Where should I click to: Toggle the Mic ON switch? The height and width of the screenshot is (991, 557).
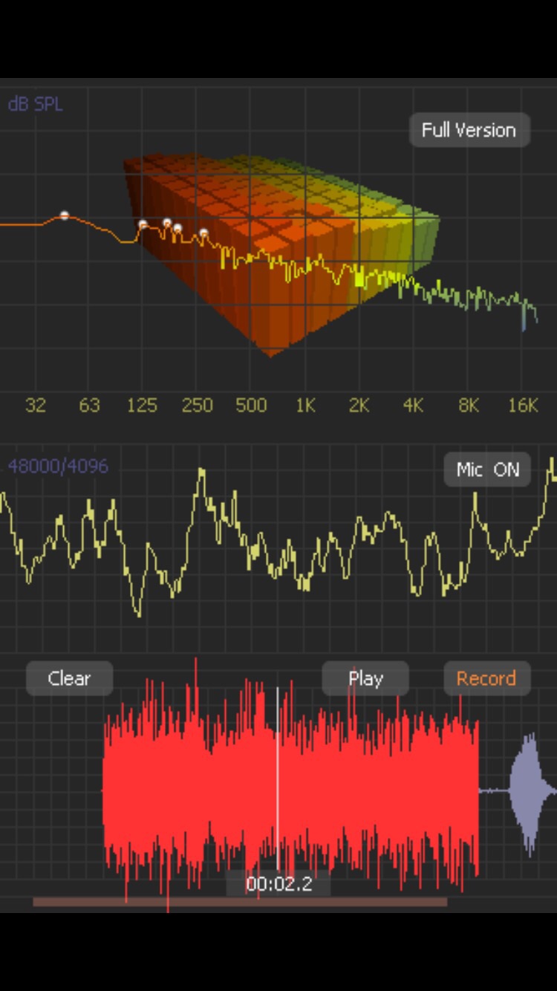click(x=487, y=469)
